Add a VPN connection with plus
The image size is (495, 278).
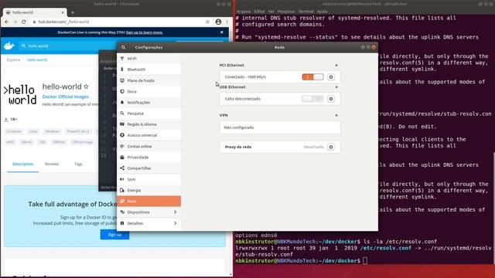pyautogui.click(x=336, y=115)
